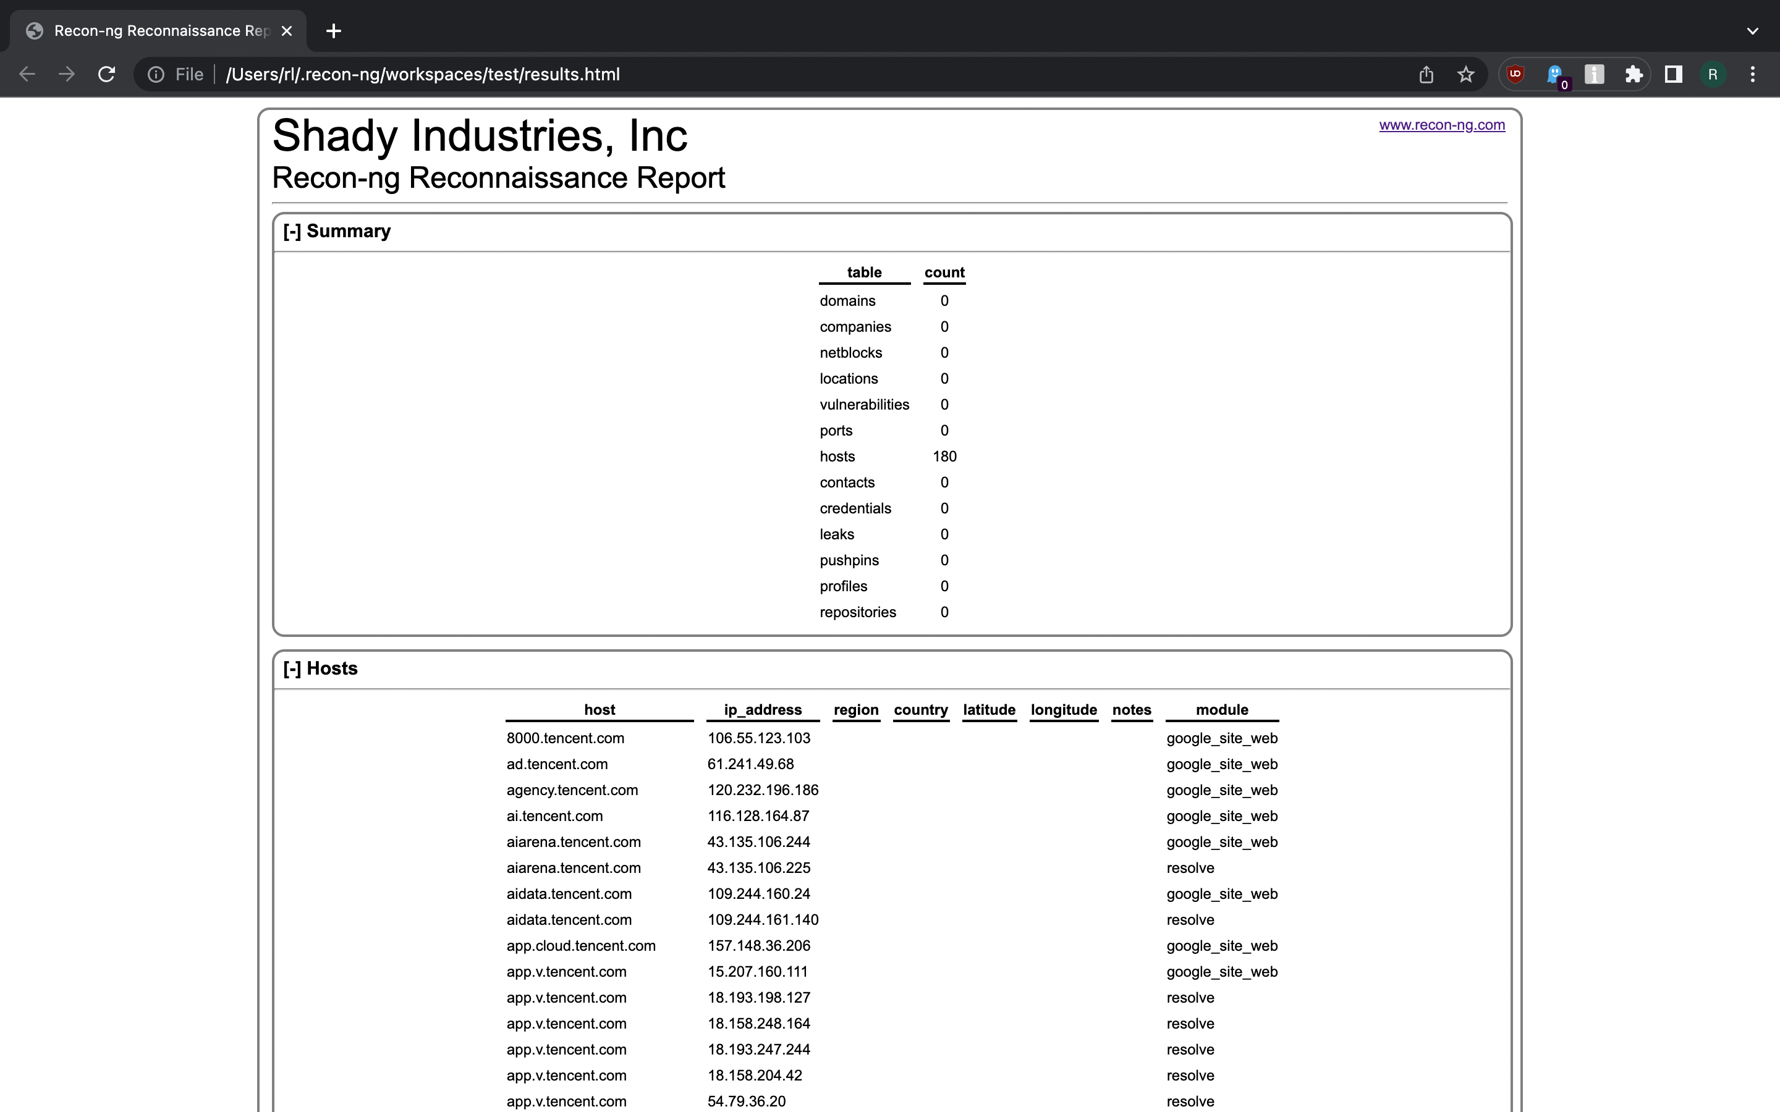This screenshot has height=1112, width=1780.
Task: Click the Summary table column header
Action: tap(864, 272)
